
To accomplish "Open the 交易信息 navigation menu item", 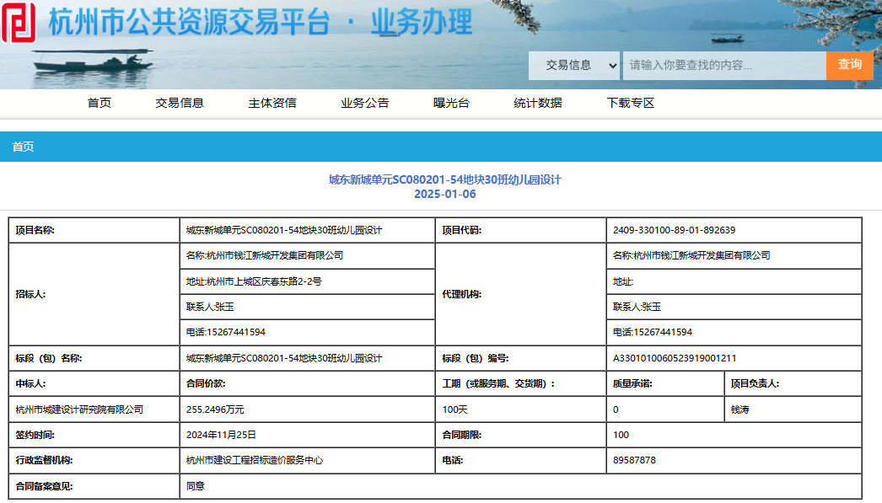I will pyautogui.click(x=180, y=103).
